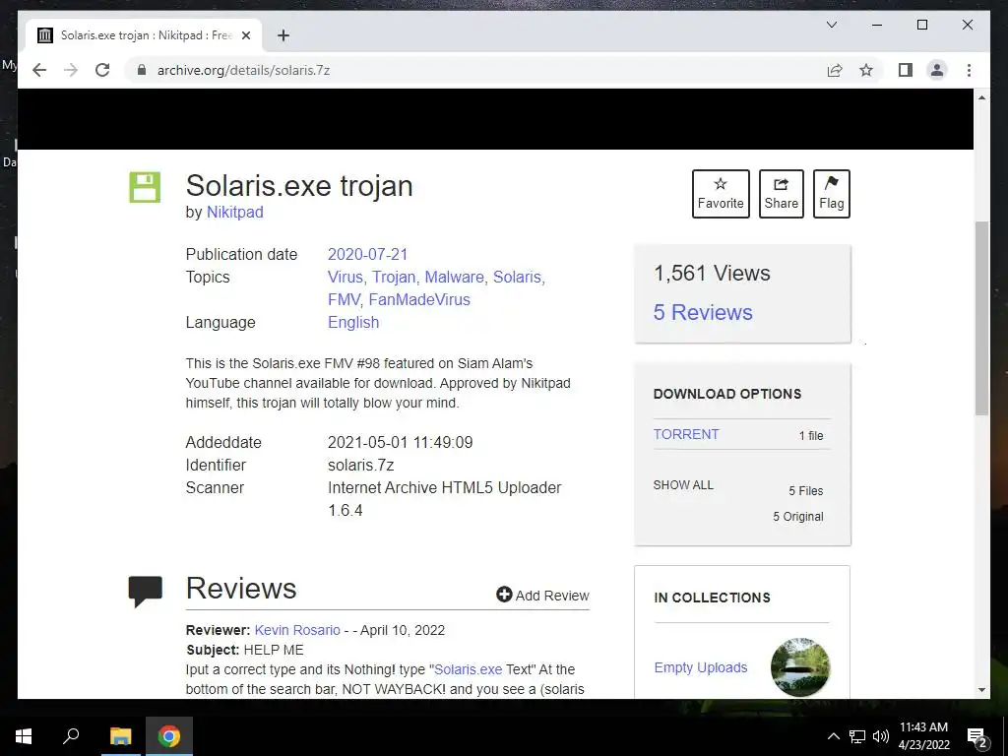Screen dimensions: 1008x756
Task: Close the Solaris.exe trojan tab
Action: coord(245,35)
